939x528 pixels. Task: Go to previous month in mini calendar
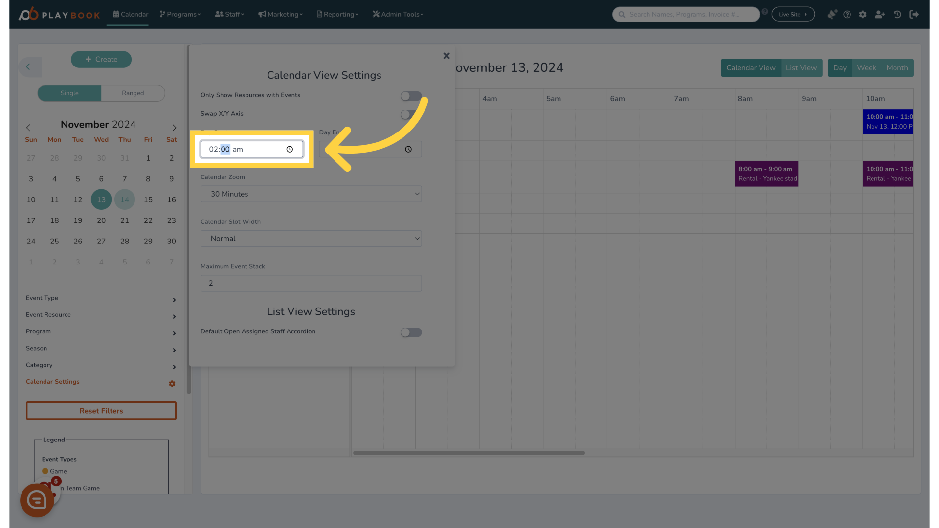coord(28,128)
